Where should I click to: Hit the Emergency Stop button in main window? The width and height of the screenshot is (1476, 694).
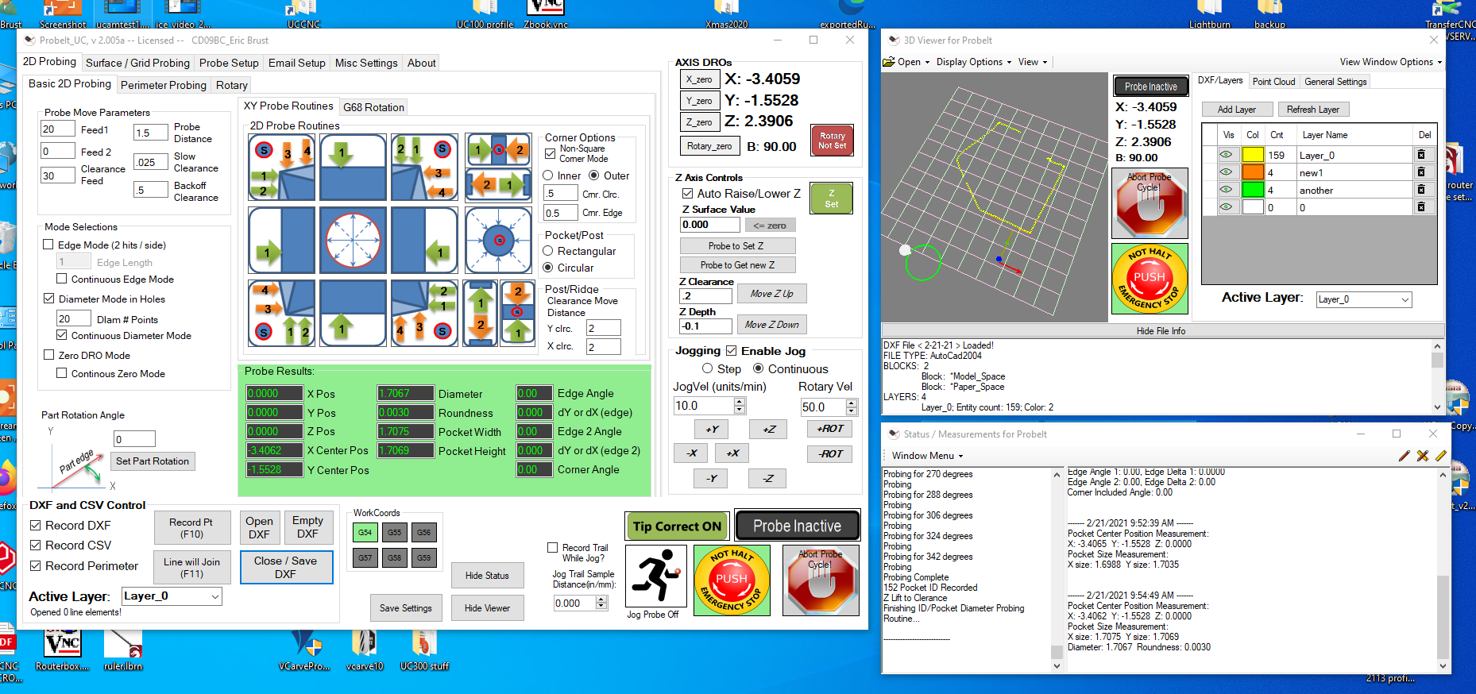point(732,580)
